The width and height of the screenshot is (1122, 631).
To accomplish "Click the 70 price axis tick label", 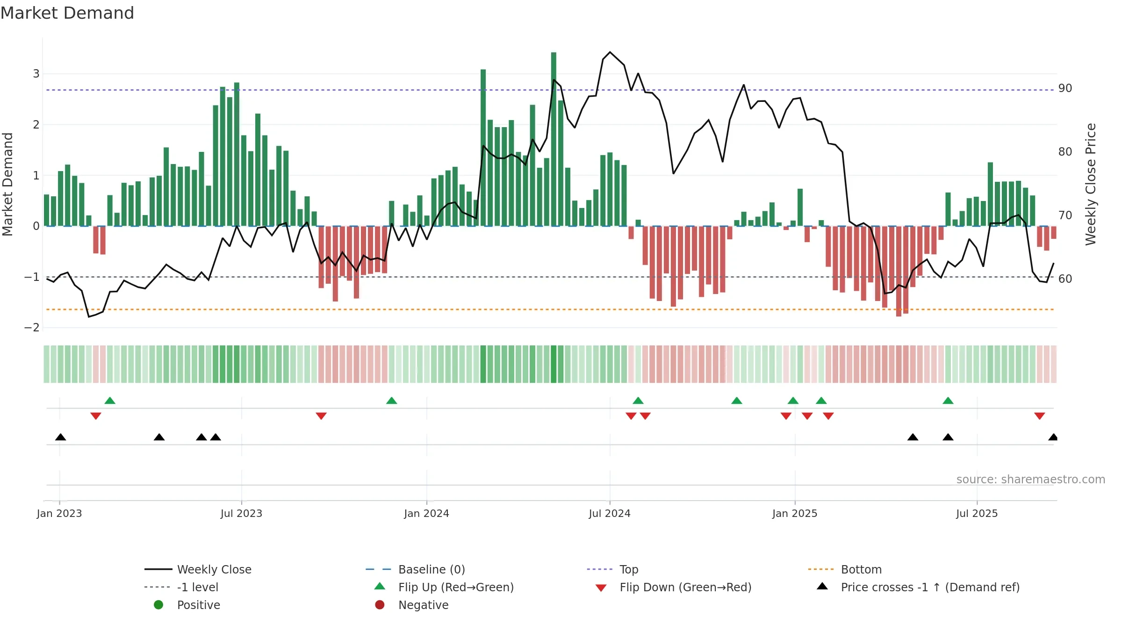I will [1065, 215].
